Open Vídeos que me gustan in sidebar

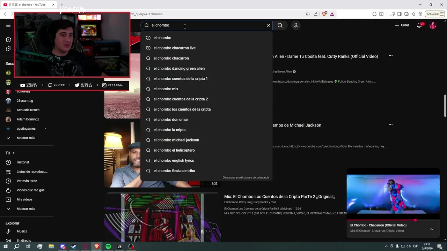[27, 190]
